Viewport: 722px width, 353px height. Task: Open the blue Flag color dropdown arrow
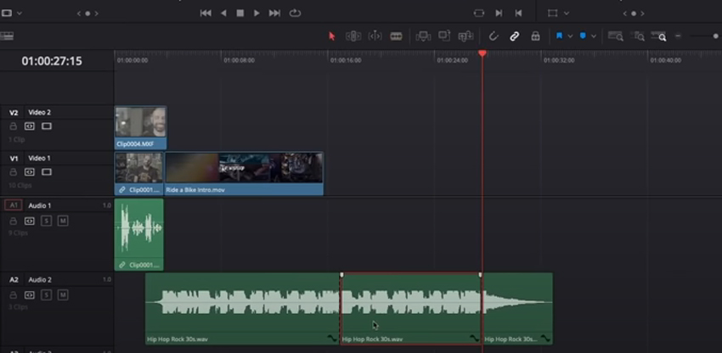tap(570, 36)
